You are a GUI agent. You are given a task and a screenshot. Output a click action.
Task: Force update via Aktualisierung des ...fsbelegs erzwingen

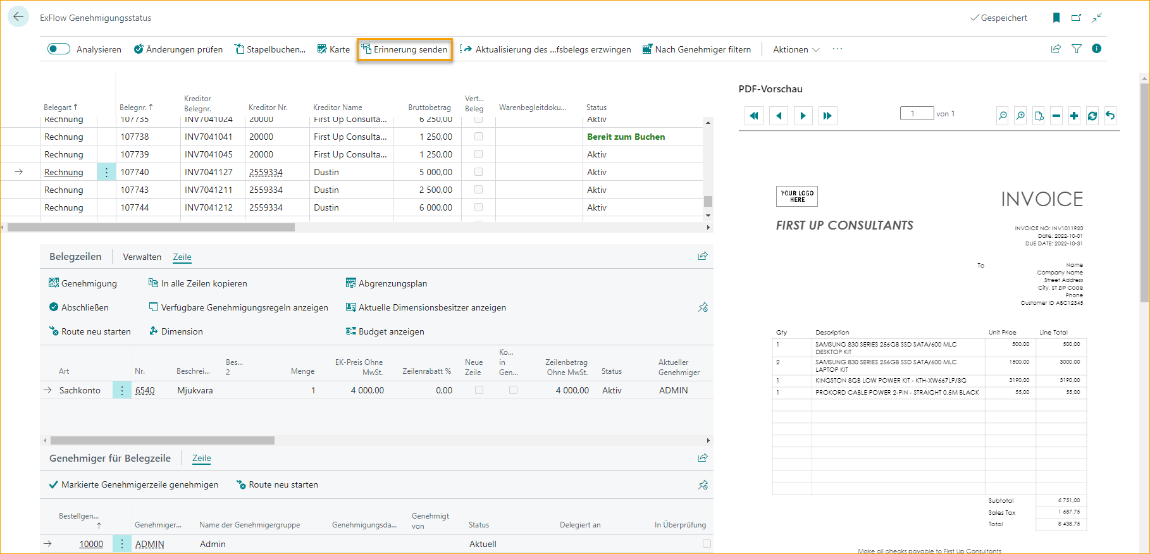tap(545, 49)
